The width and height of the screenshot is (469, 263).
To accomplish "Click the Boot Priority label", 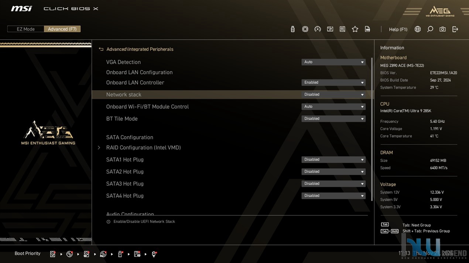I will [x=27, y=253].
